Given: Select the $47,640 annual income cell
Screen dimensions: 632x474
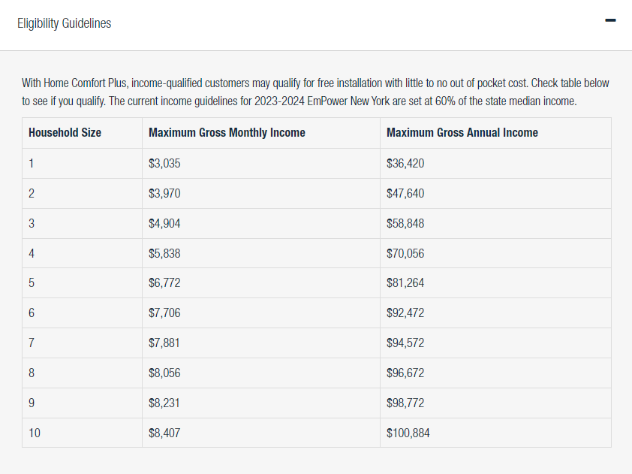Looking at the screenshot, I should (x=405, y=193).
